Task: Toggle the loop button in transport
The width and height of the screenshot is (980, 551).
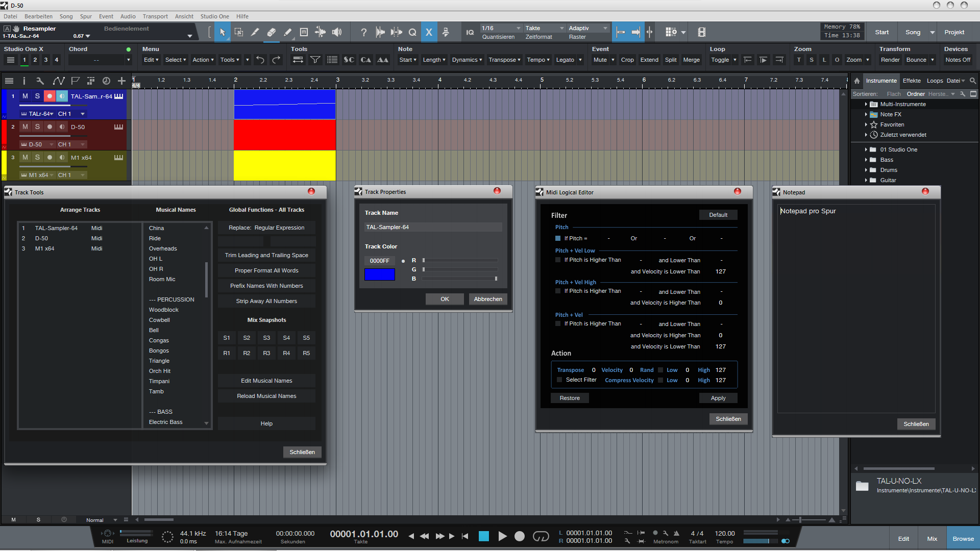Action: coord(541,536)
